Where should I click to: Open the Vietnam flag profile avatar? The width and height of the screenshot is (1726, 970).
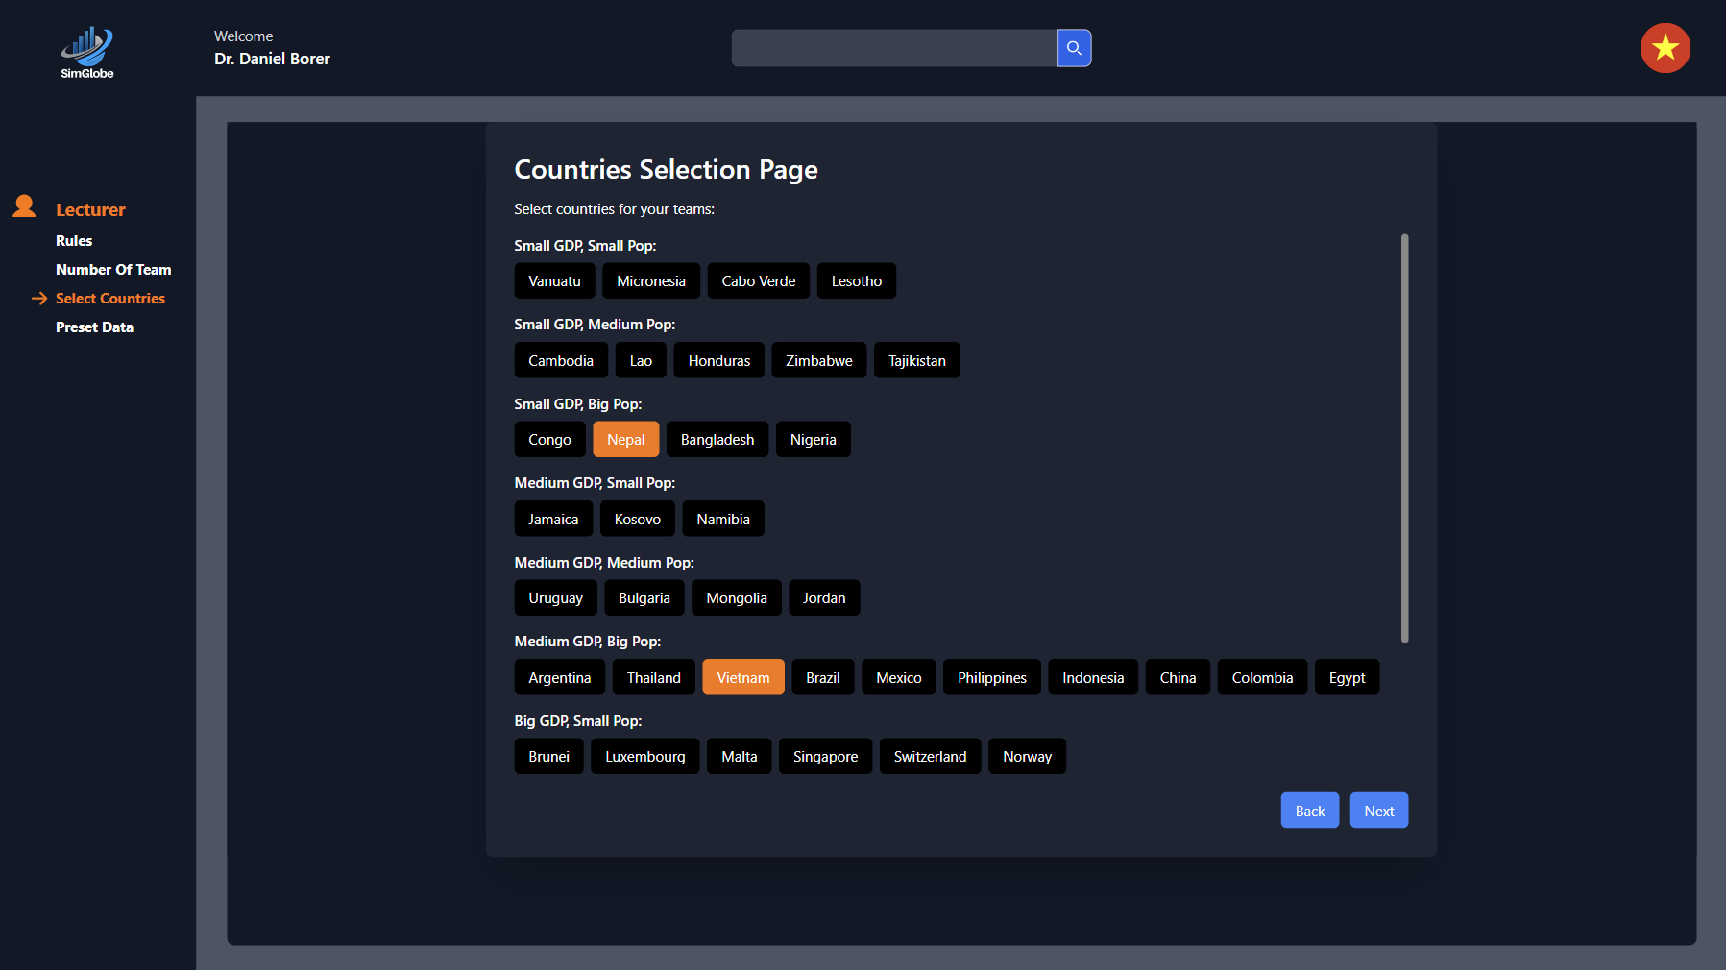click(x=1665, y=48)
